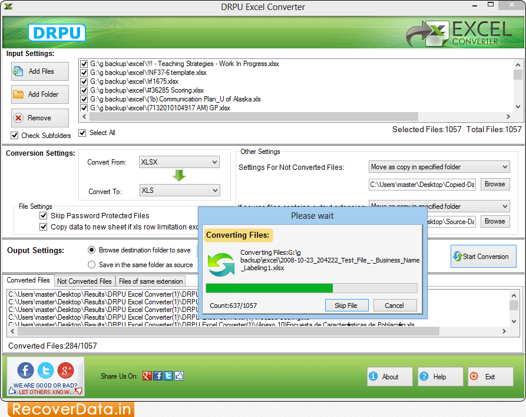The height and width of the screenshot is (417, 526).
Task: Click the large Facebook circle icon
Action: pyautogui.click(x=25, y=370)
